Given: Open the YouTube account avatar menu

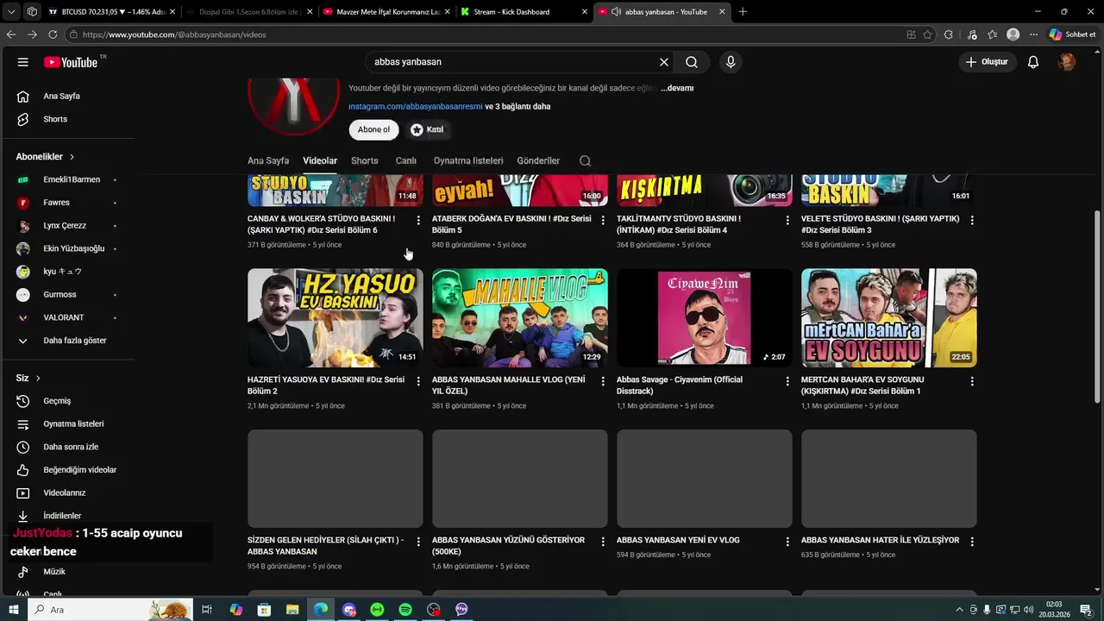Looking at the screenshot, I should [1067, 62].
